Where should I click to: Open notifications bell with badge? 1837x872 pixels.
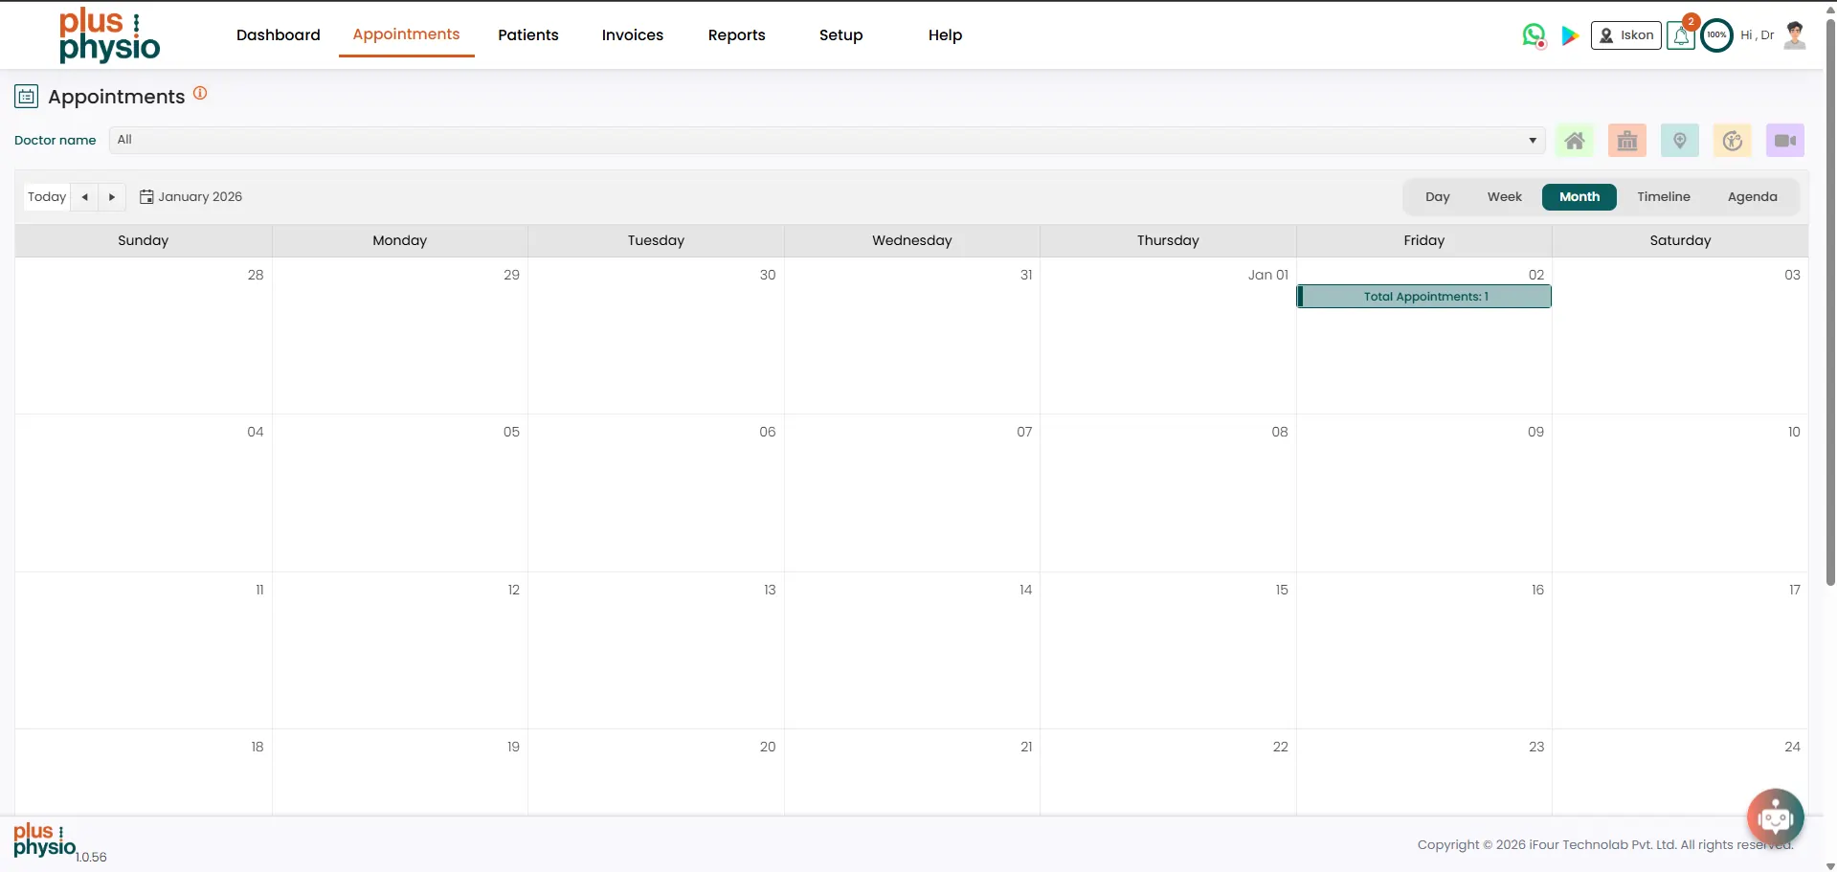click(1681, 35)
